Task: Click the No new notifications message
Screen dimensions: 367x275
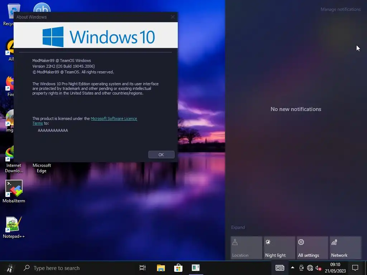Action: click(x=296, y=109)
